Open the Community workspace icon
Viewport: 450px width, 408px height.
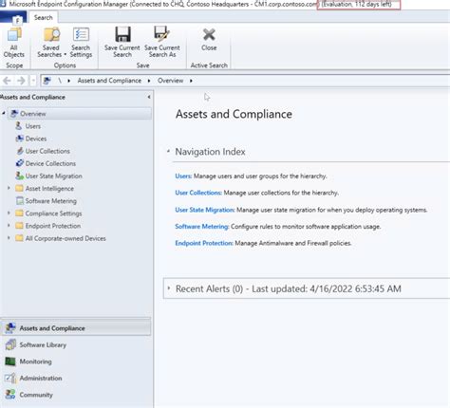[10, 395]
